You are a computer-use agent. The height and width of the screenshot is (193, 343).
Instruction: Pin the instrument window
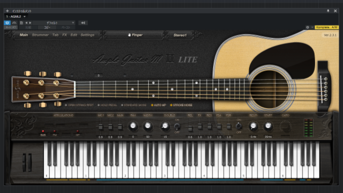[328, 11]
